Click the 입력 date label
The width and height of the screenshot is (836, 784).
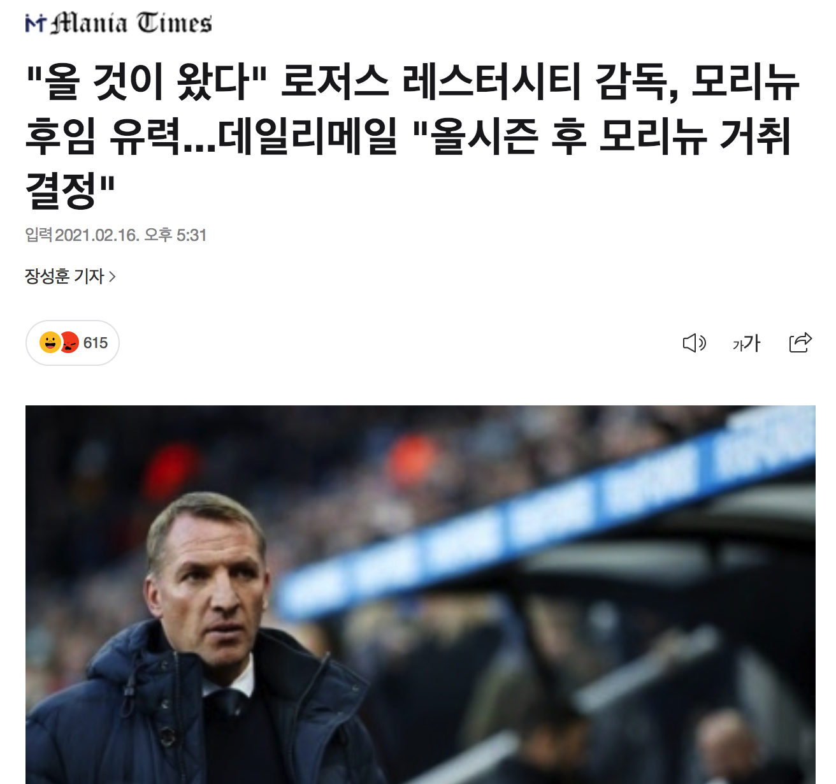(38, 235)
